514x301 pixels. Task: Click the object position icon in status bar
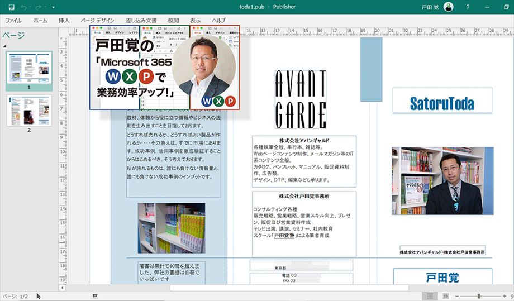coord(95,296)
